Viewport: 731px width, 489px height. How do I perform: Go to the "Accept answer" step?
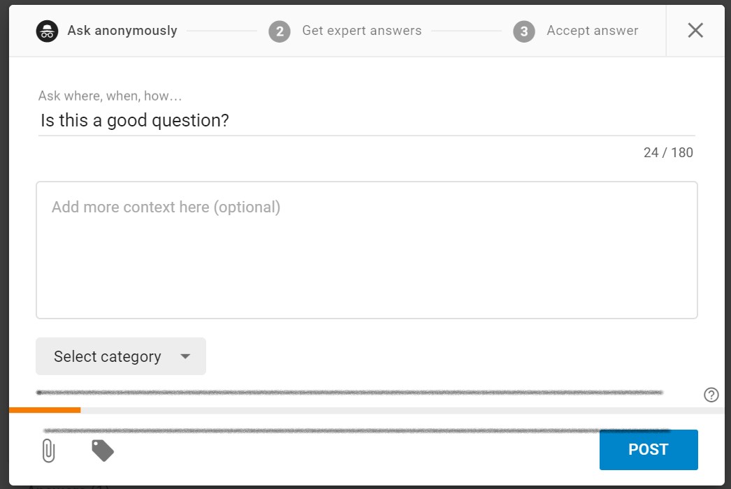(x=592, y=31)
